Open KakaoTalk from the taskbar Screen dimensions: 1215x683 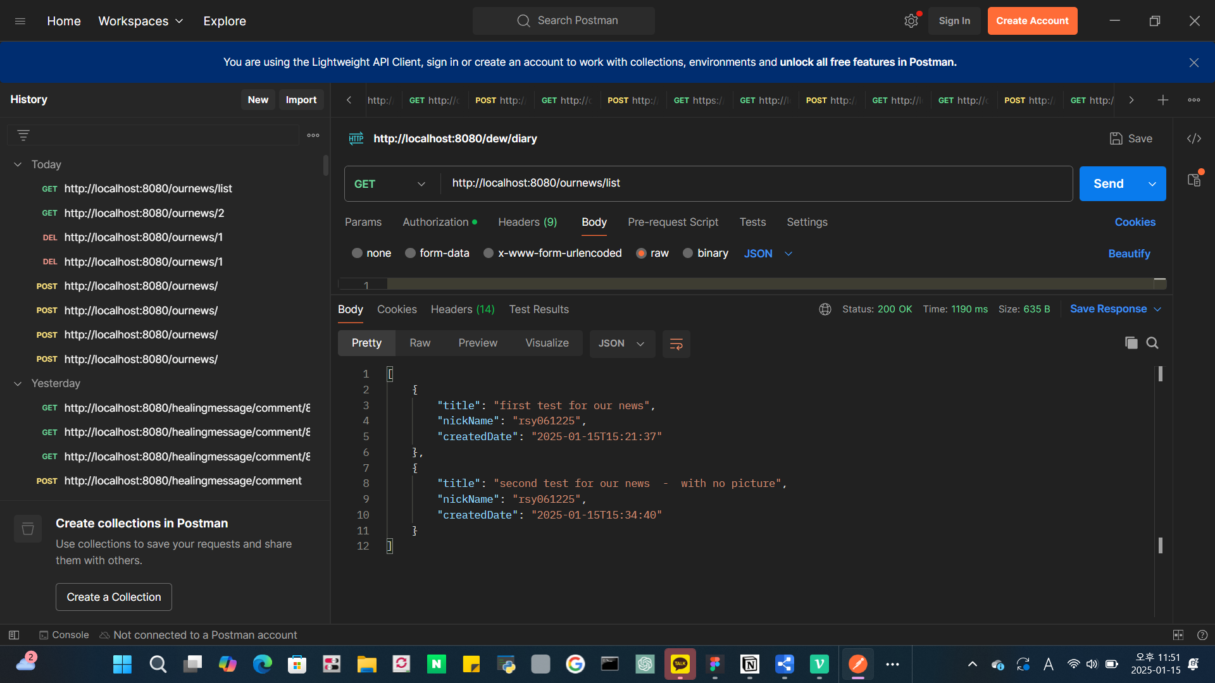coord(680,664)
